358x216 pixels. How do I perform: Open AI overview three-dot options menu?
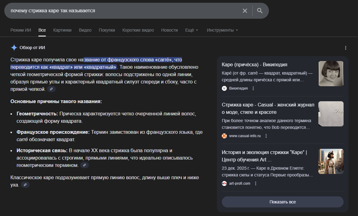coord(345,48)
